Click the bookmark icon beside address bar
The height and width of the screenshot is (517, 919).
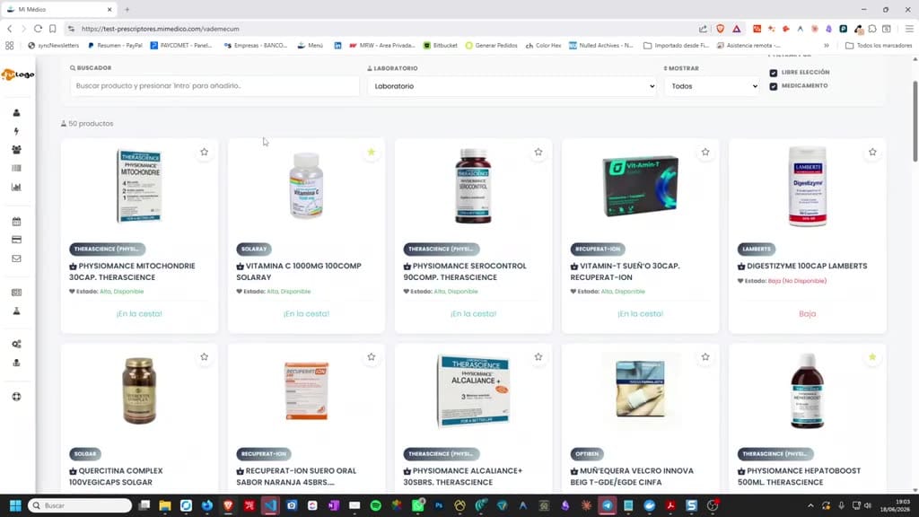pos(53,29)
